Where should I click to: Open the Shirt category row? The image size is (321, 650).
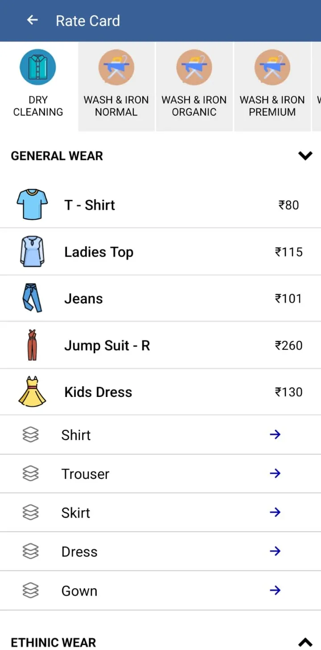(160, 434)
